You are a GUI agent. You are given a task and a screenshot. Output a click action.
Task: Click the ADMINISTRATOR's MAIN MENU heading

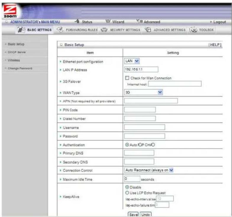(35, 22)
